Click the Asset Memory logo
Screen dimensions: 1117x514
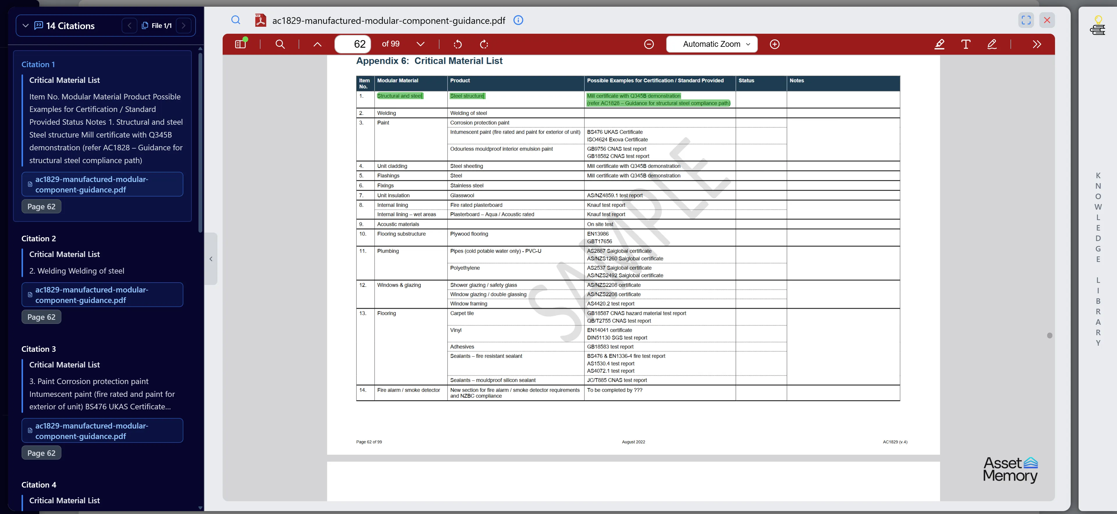pyautogui.click(x=1010, y=470)
